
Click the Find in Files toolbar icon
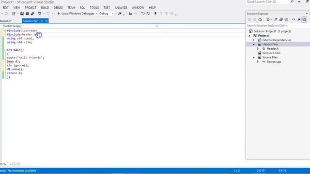[x=120, y=14]
